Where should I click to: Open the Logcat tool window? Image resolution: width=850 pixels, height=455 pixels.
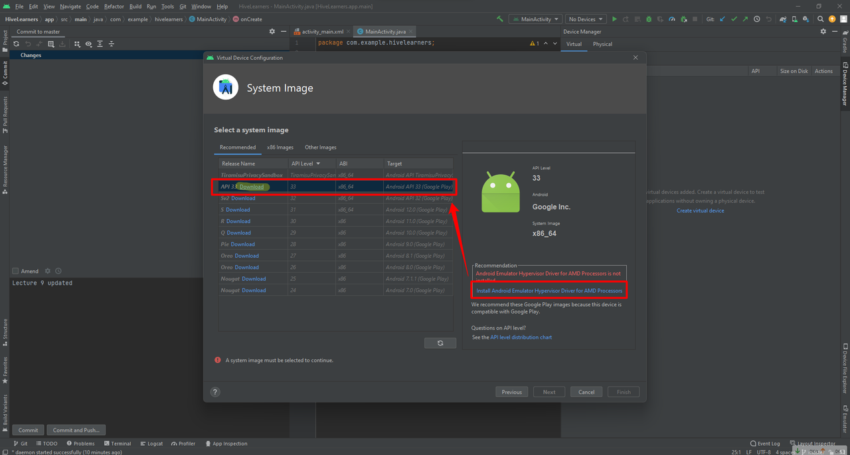click(x=151, y=444)
